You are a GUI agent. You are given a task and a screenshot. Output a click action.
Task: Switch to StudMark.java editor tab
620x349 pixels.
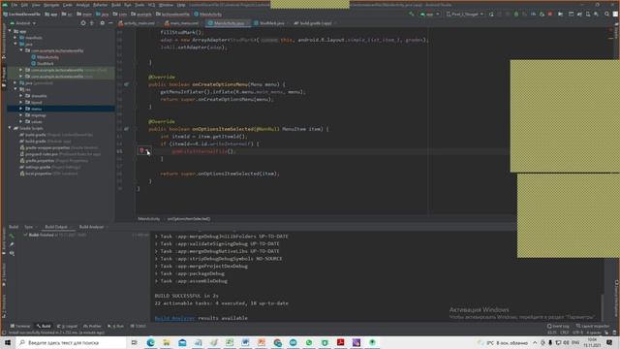(269, 23)
